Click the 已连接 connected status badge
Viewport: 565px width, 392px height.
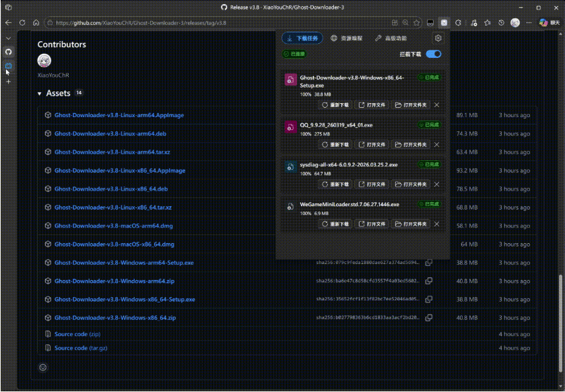coord(294,54)
